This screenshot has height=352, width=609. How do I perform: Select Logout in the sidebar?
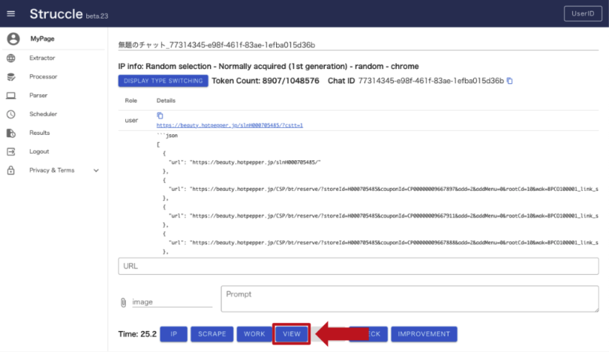[39, 151]
